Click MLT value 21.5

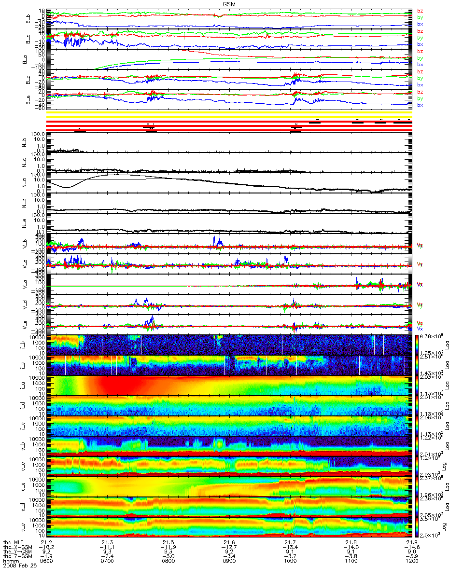click(x=169, y=542)
